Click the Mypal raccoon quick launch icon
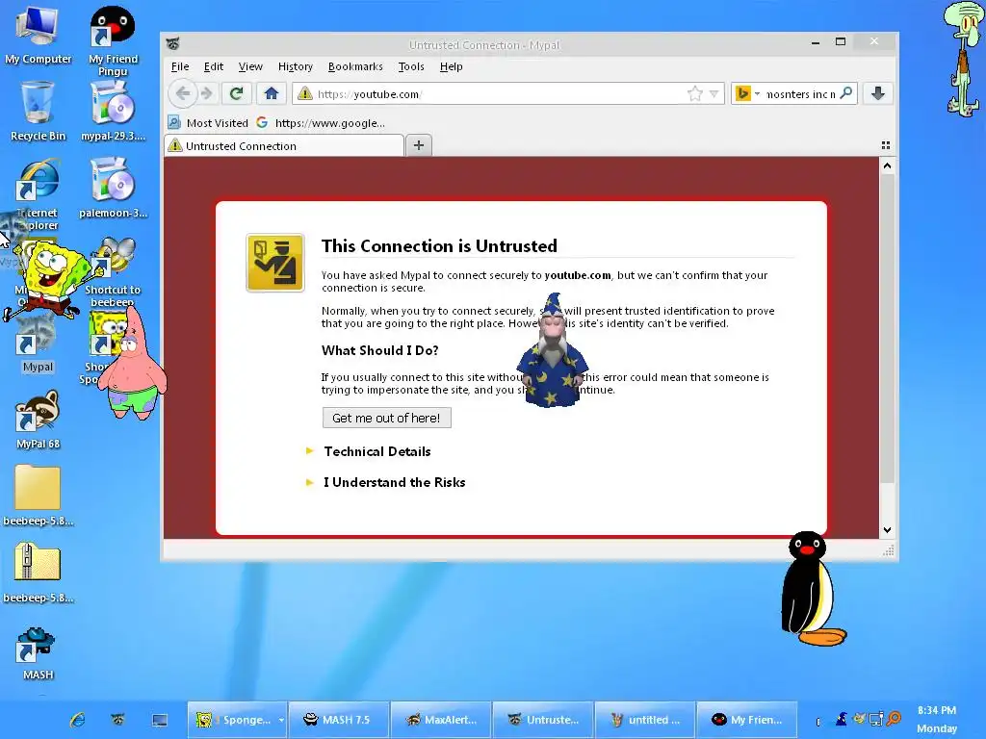 click(117, 720)
